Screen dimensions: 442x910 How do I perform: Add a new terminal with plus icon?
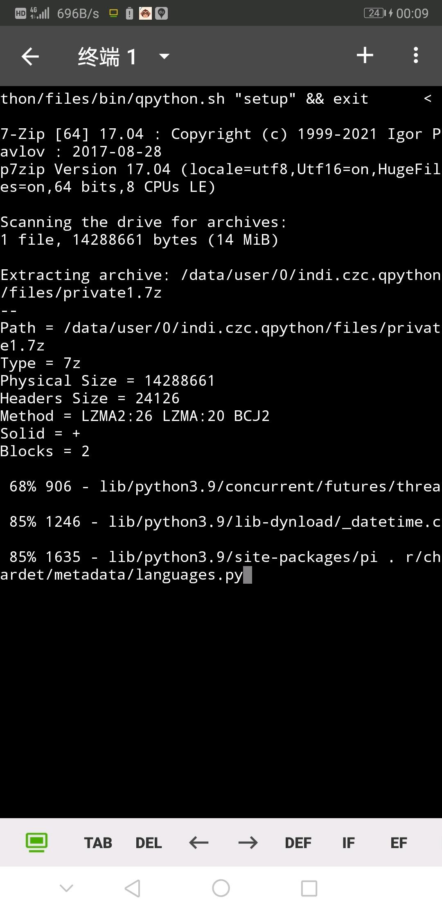365,55
